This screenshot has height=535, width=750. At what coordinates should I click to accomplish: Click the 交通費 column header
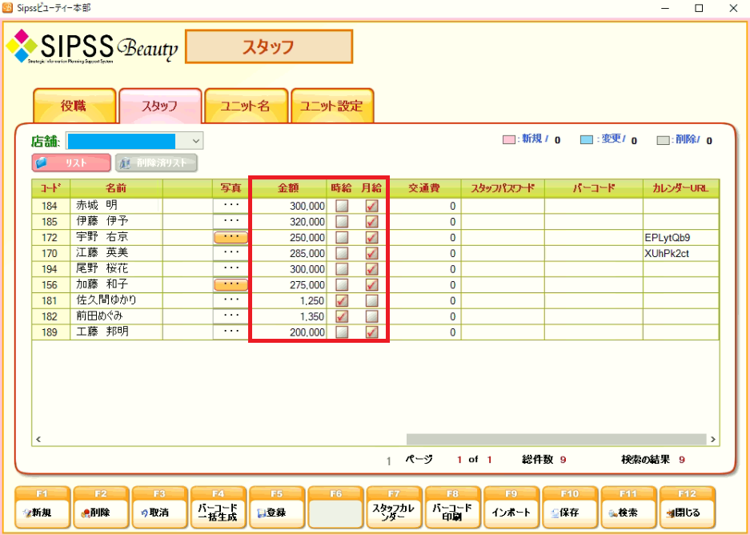[x=423, y=188]
